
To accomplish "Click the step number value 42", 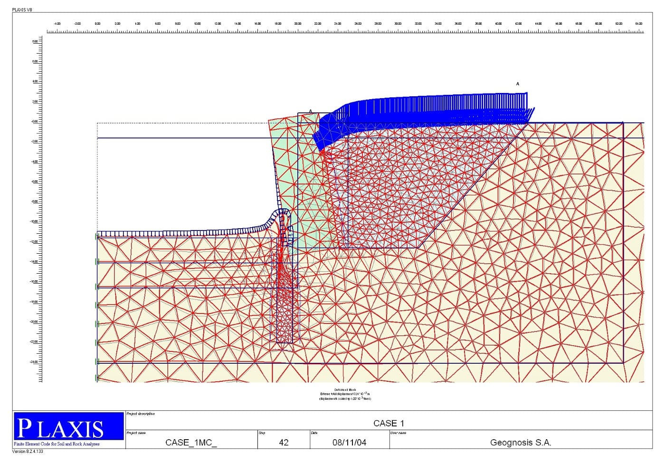I will 284,443.
